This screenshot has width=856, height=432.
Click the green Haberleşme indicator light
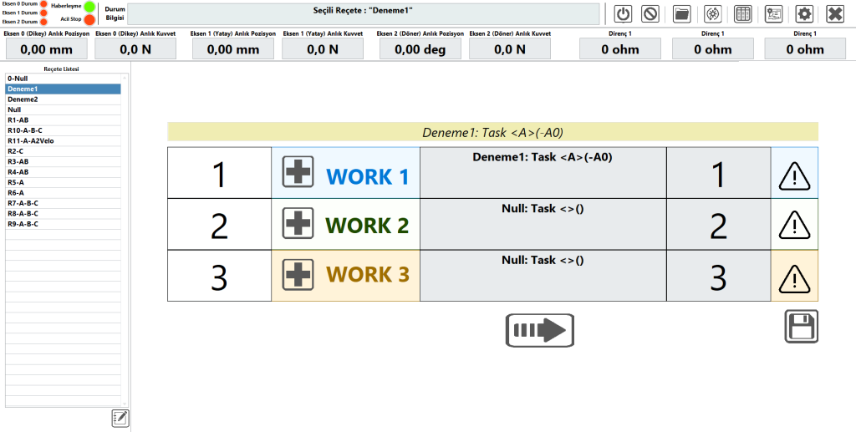[89, 6]
